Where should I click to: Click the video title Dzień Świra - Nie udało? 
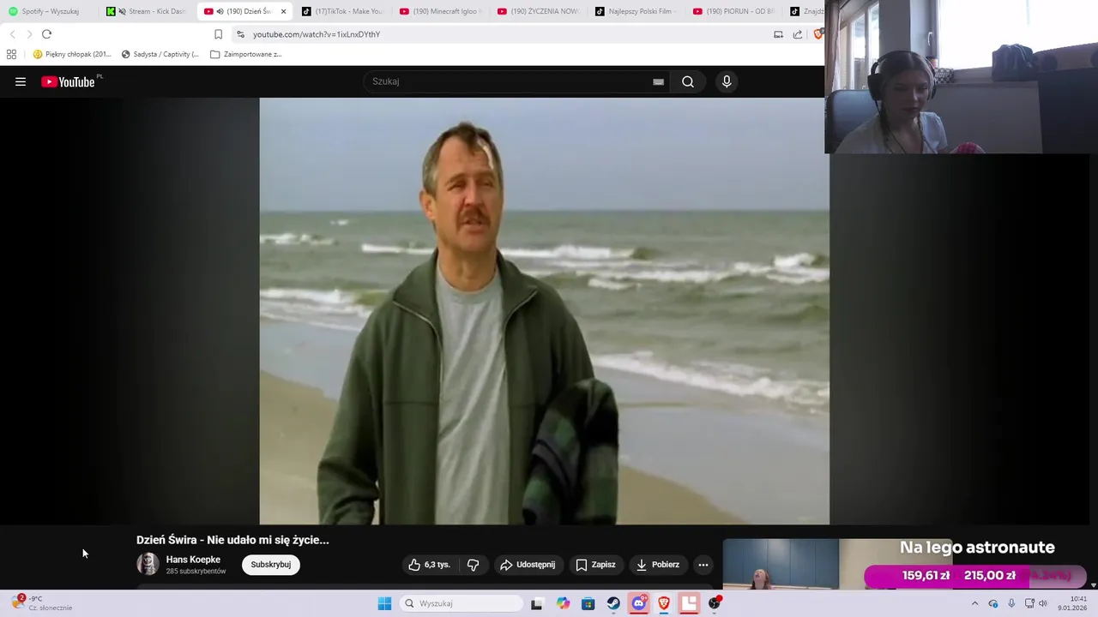tap(232, 540)
